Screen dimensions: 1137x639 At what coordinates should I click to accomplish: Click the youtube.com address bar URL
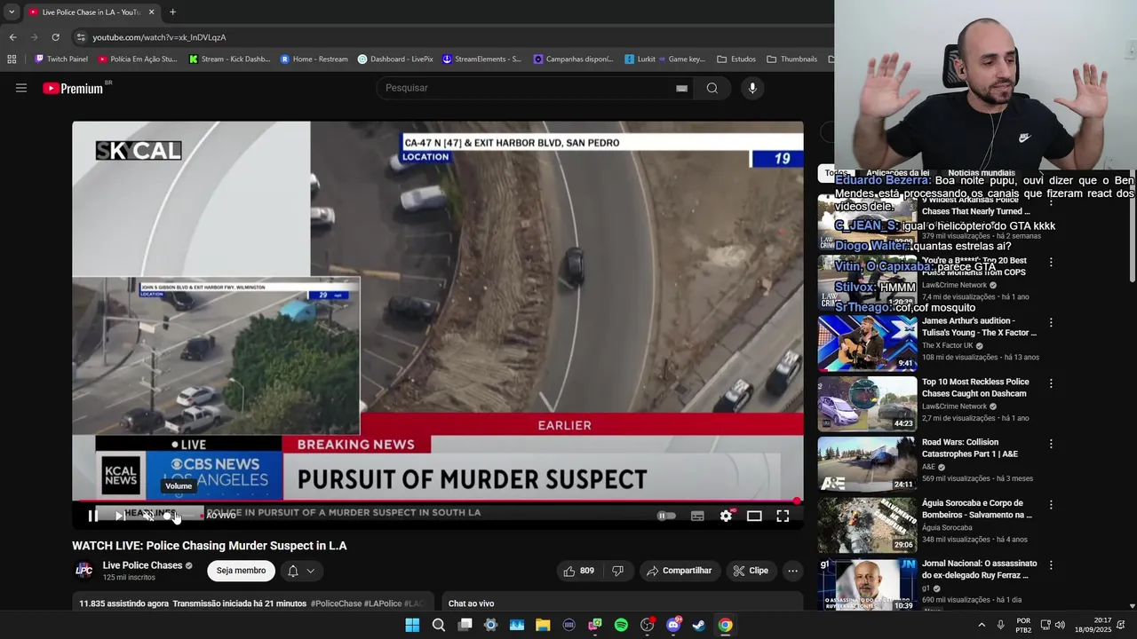(x=160, y=37)
